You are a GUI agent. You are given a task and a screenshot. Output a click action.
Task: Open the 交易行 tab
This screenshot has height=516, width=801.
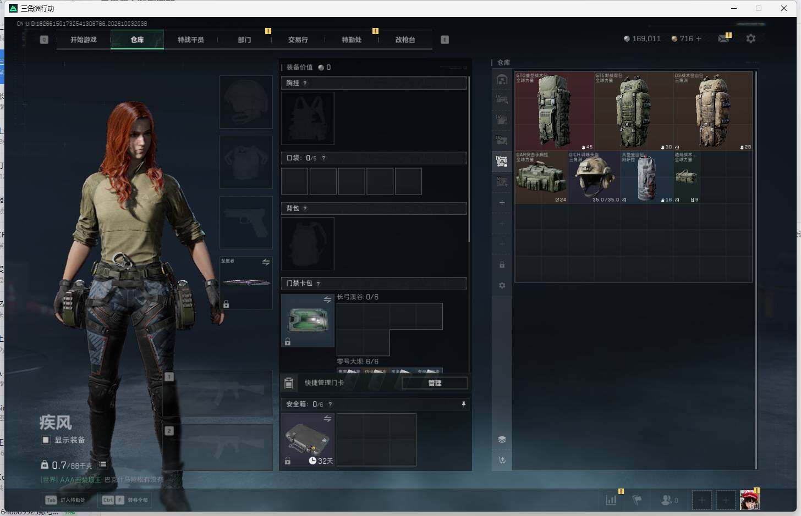tap(298, 40)
